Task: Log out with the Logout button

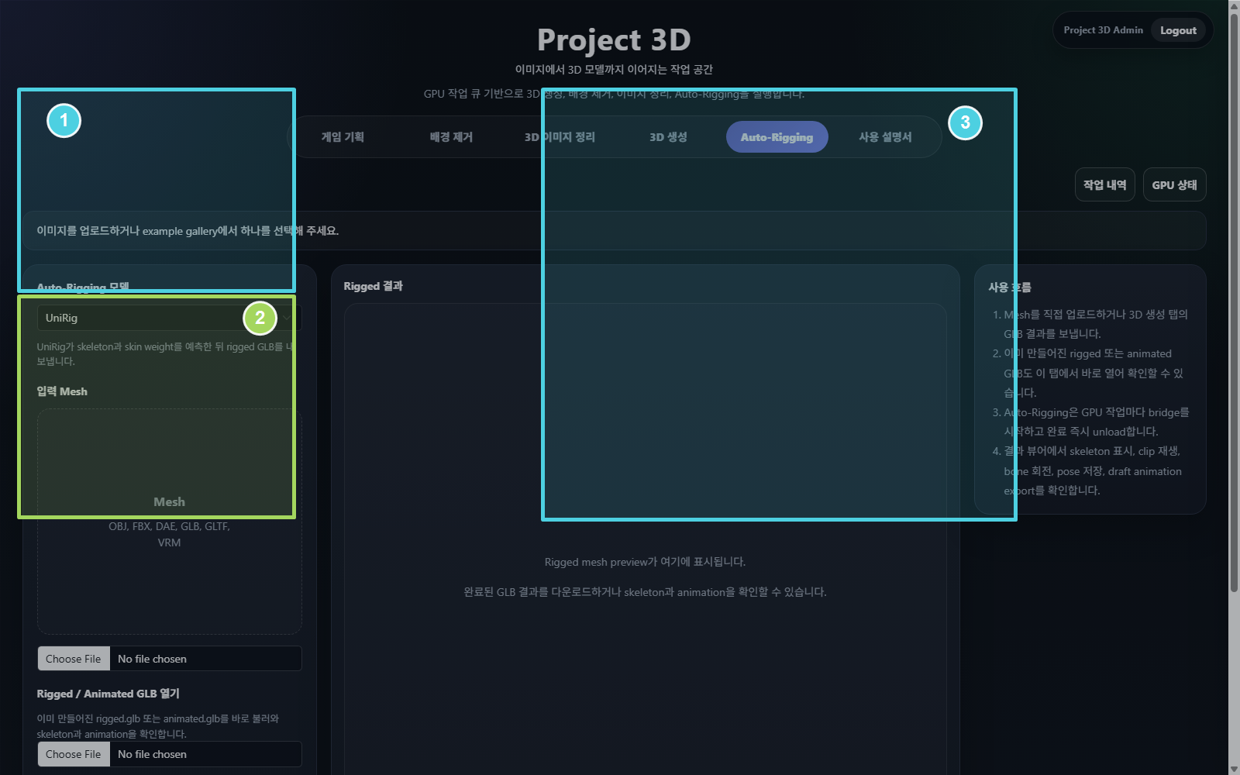Action: click(x=1178, y=30)
